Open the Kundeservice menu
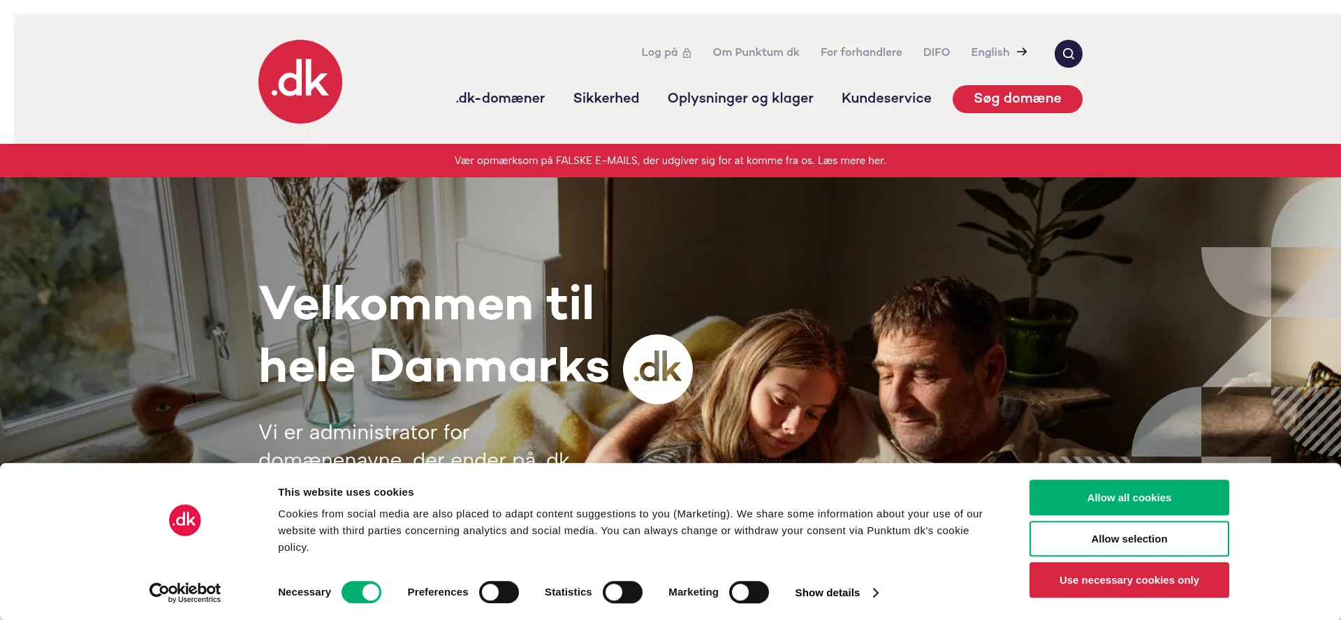 click(x=886, y=98)
